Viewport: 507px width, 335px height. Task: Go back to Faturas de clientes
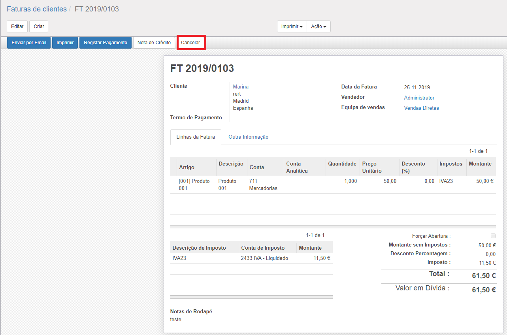37,9
